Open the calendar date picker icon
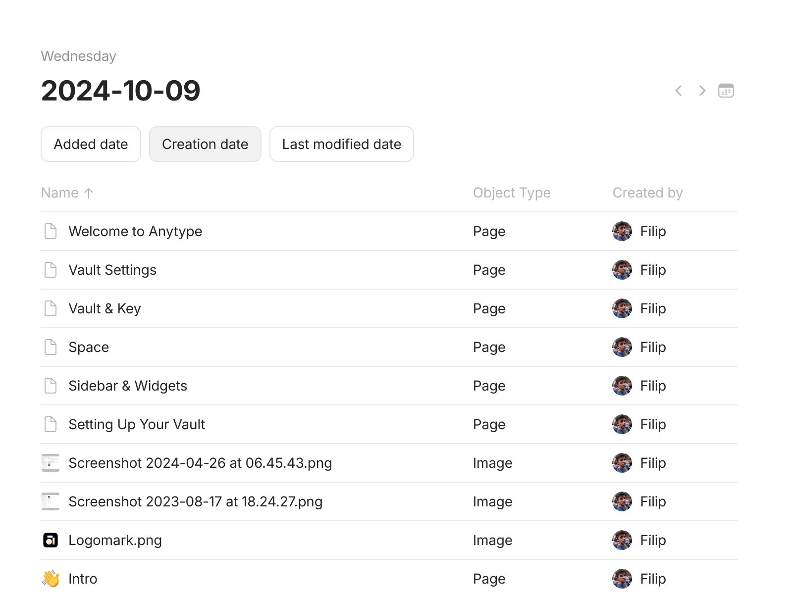Screen dimensions: 789x596 pos(726,91)
